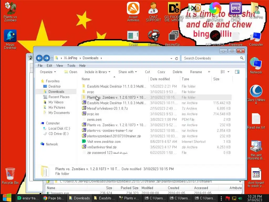Open File menu

40,65
